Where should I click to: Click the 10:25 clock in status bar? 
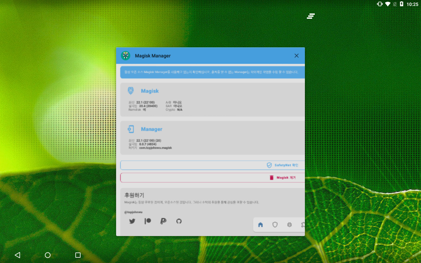click(x=412, y=4)
